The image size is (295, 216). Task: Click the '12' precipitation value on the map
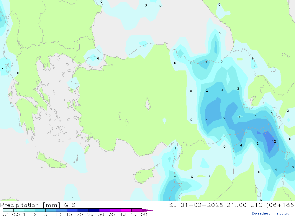pos(274,141)
